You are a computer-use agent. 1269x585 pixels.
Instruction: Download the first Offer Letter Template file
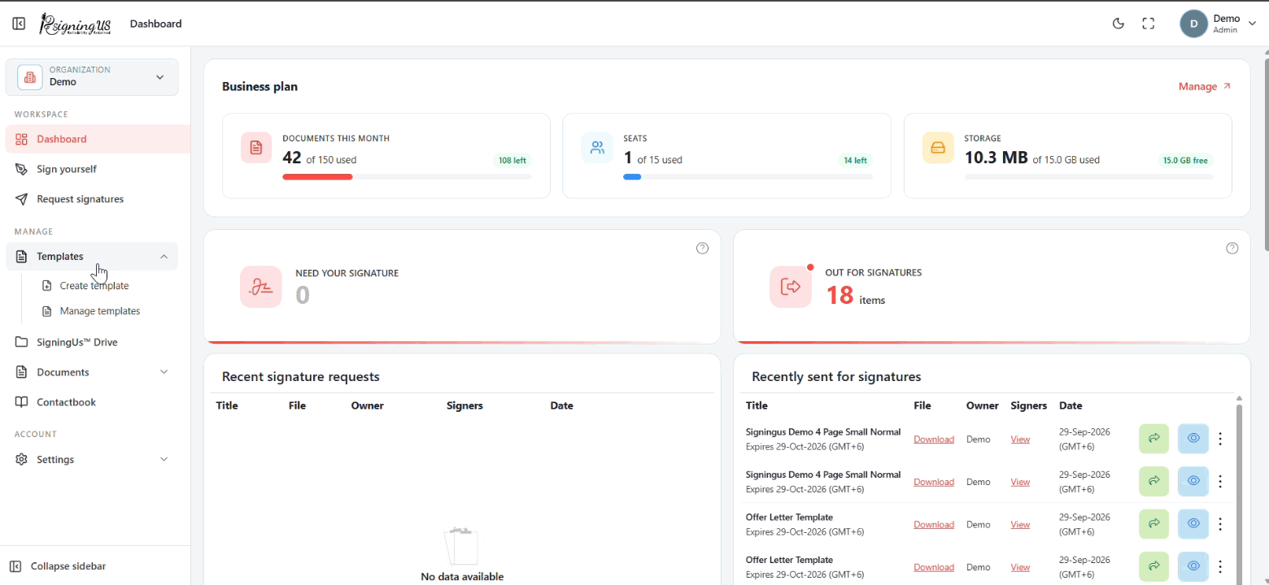pyautogui.click(x=934, y=525)
